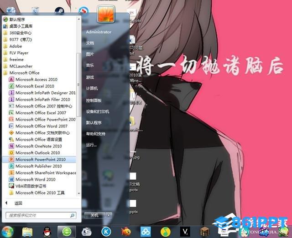This screenshot has height=238, width=292.
Task: Open Microsoft Office 文档关联中心
Action: (x=39, y=133)
